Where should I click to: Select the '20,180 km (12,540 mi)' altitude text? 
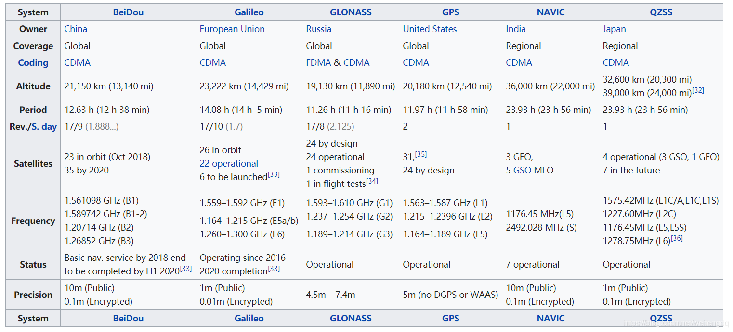(x=447, y=86)
